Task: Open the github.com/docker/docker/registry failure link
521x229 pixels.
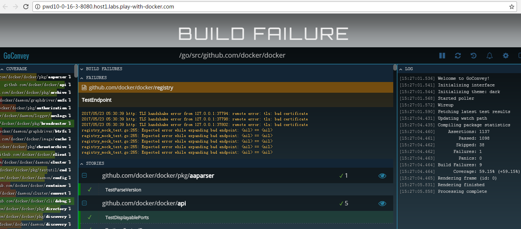Action: 131,88
